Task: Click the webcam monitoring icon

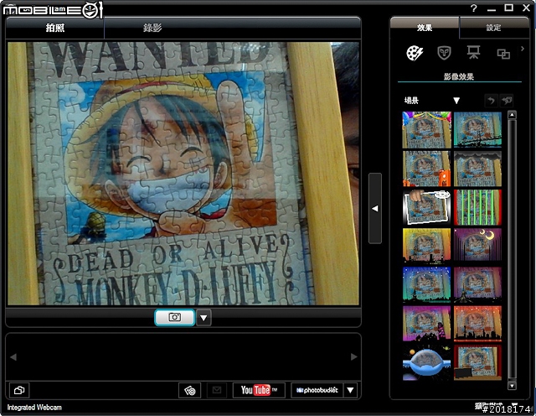Action: tap(190, 390)
